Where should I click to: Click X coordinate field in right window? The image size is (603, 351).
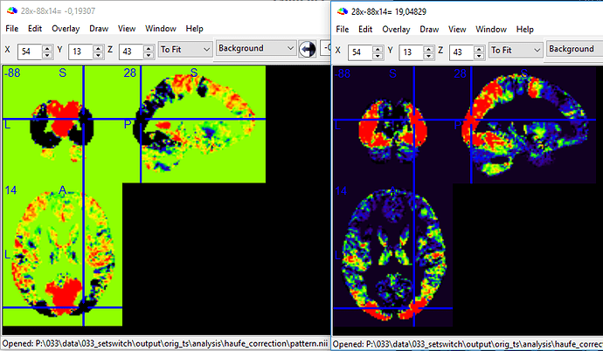360,52
